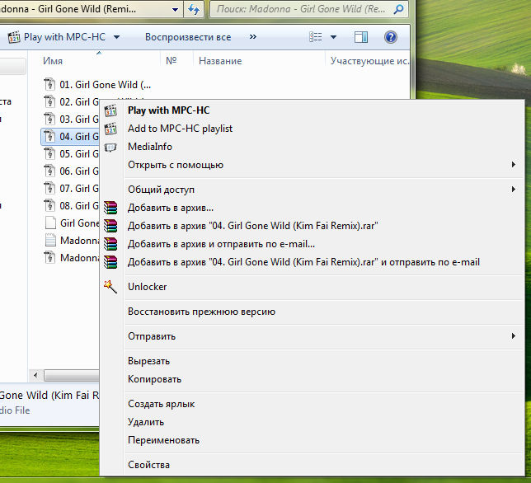531x483 pixels.
Task: Expand the toolbar overflow chevron
Action: (253, 36)
